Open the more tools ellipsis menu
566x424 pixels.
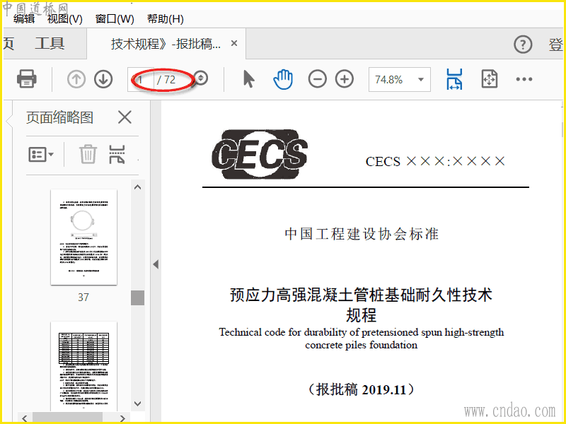click(524, 79)
